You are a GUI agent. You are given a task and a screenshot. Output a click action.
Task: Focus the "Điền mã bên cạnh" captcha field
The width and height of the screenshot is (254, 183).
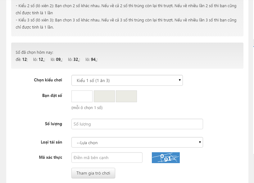107,158
